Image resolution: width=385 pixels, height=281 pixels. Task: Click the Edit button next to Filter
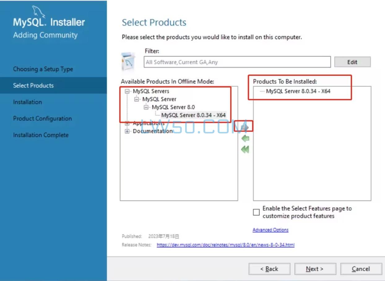[x=352, y=62]
